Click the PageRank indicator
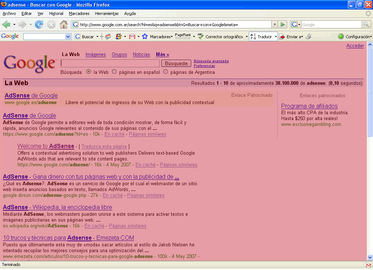 [x=183, y=36]
